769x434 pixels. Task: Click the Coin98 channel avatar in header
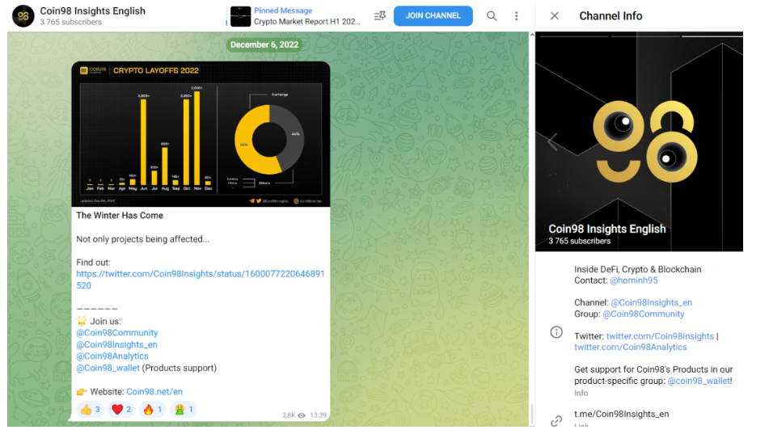tap(23, 16)
